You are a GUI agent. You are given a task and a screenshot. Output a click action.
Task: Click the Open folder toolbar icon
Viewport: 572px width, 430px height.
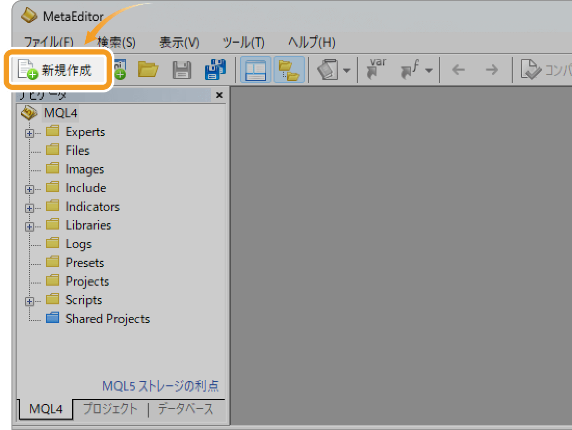point(148,69)
